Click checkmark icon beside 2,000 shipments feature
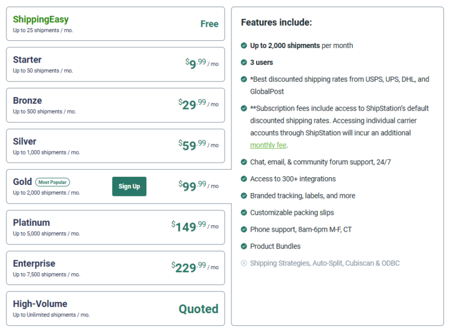Screen dimensions: 449x330 pos(244,46)
